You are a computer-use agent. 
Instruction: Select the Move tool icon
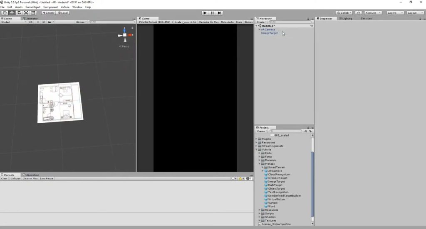pos(12,13)
